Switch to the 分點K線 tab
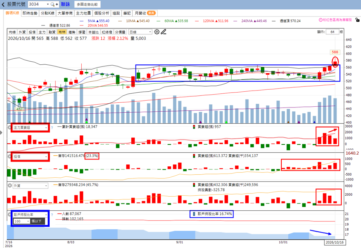The image size is (361, 248). click(48, 13)
